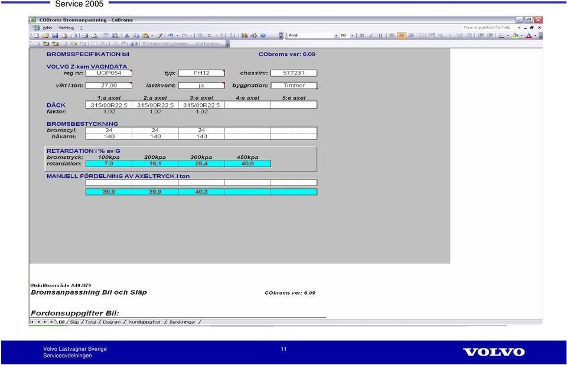
Task: Click the vikt i ton field showing 27,00
Action: (109, 86)
